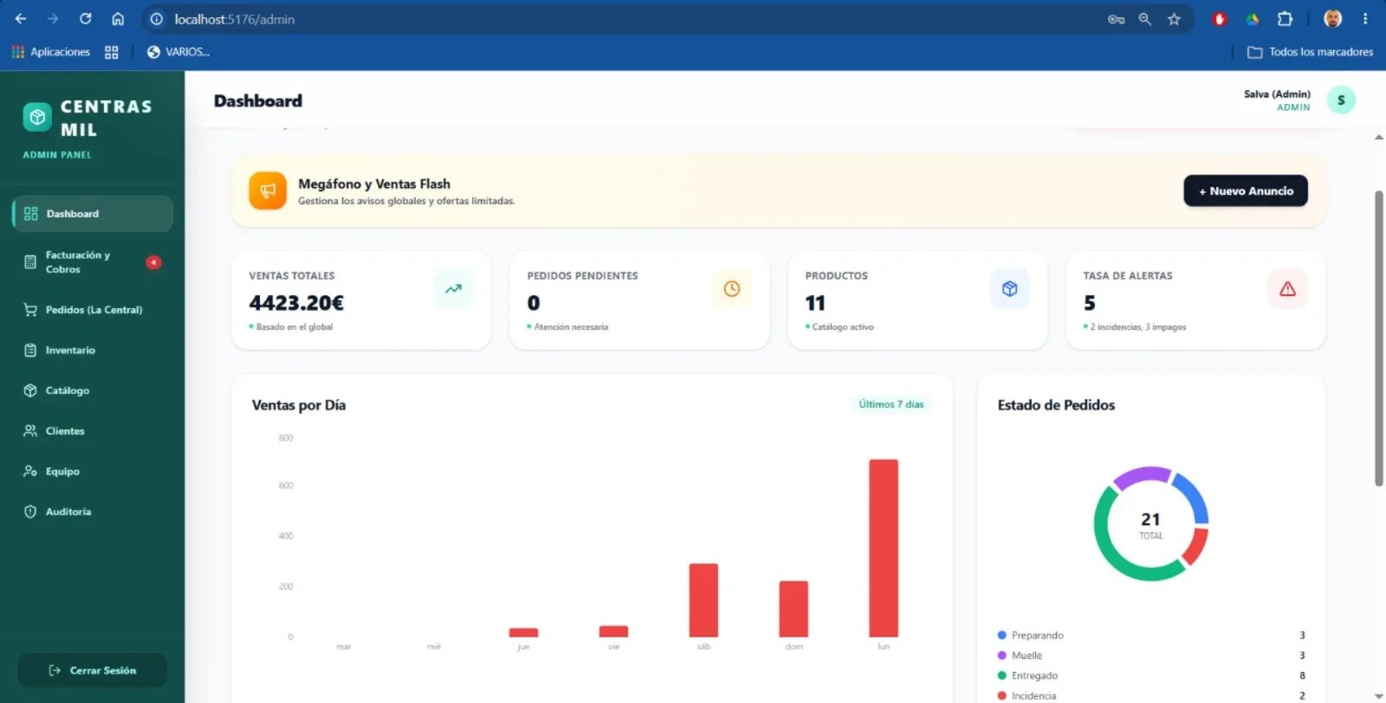Click the password key icon in address bar
This screenshot has width=1386, height=703.
click(x=1116, y=19)
